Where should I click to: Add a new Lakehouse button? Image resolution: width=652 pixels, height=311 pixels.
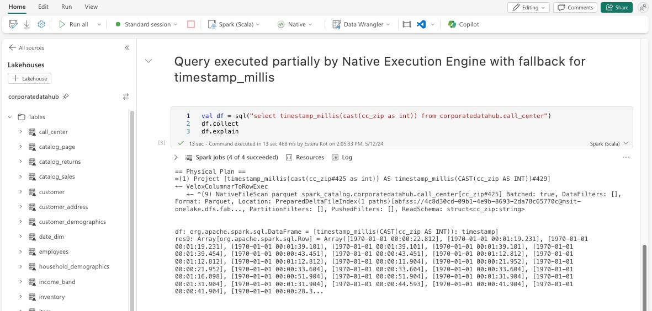pos(30,79)
